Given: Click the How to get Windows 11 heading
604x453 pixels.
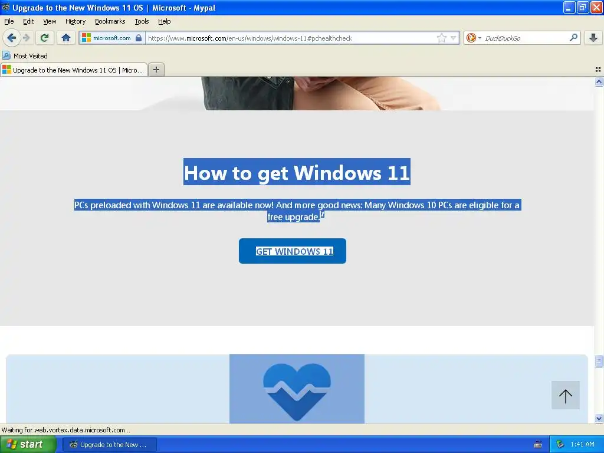Looking at the screenshot, I should coord(297,172).
